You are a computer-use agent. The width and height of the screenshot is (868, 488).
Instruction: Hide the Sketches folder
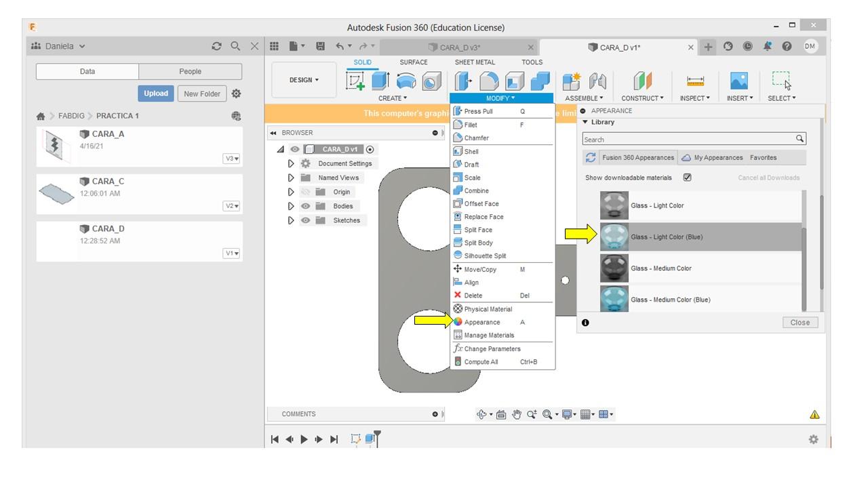[x=306, y=220]
